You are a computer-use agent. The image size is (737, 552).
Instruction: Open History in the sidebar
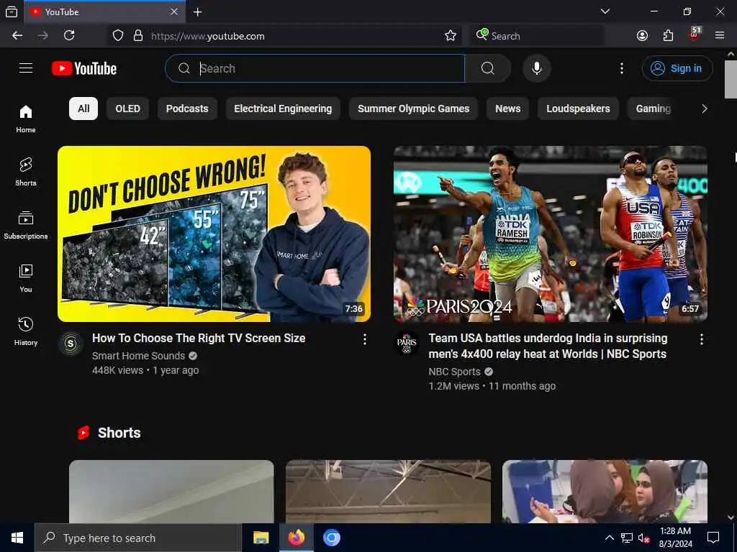[26, 331]
